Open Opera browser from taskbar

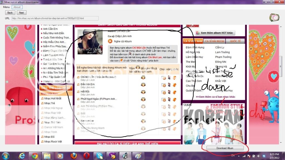point(87,156)
